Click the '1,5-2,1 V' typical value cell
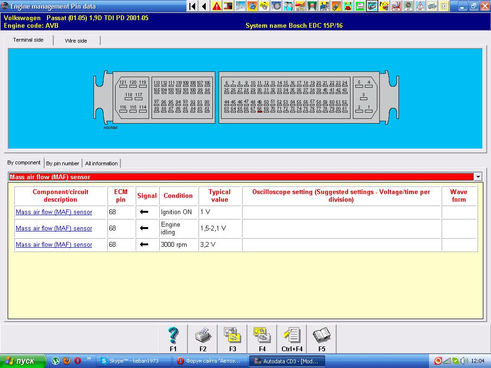 click(x=220, y=229)
